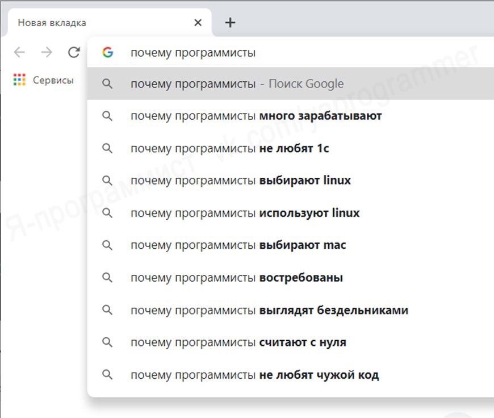Open the 'Сервисы' bookmarks link

click(x=53, y=80)
